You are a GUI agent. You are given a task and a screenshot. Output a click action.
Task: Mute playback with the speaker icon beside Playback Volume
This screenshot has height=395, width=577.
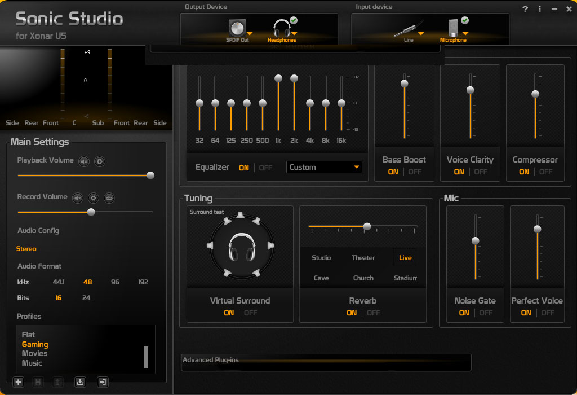(x=84, y=161)
